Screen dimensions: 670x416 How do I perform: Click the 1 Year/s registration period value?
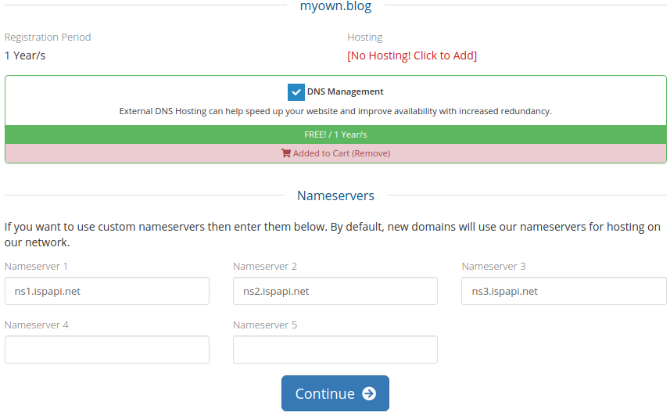point(30,56)
